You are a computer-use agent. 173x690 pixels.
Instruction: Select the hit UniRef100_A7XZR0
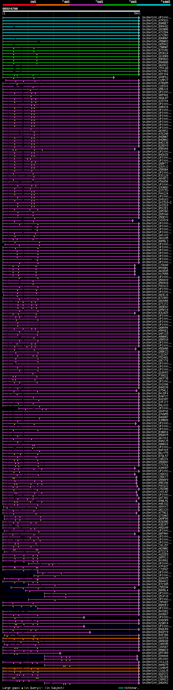pos(155,36)
